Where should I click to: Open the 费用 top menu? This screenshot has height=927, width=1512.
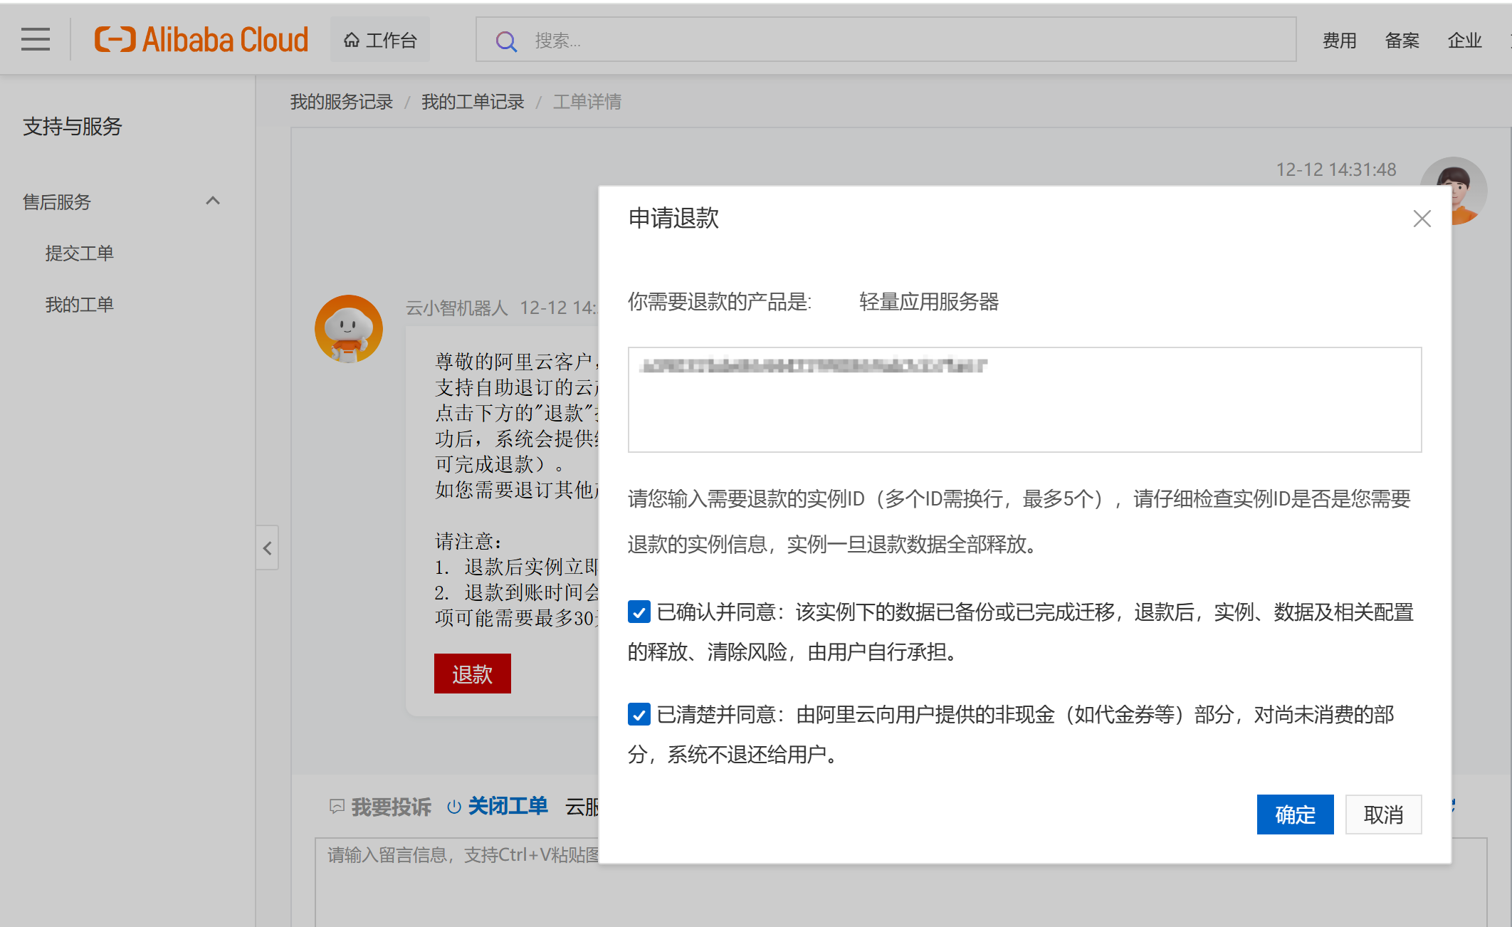tap(1339, 41)
